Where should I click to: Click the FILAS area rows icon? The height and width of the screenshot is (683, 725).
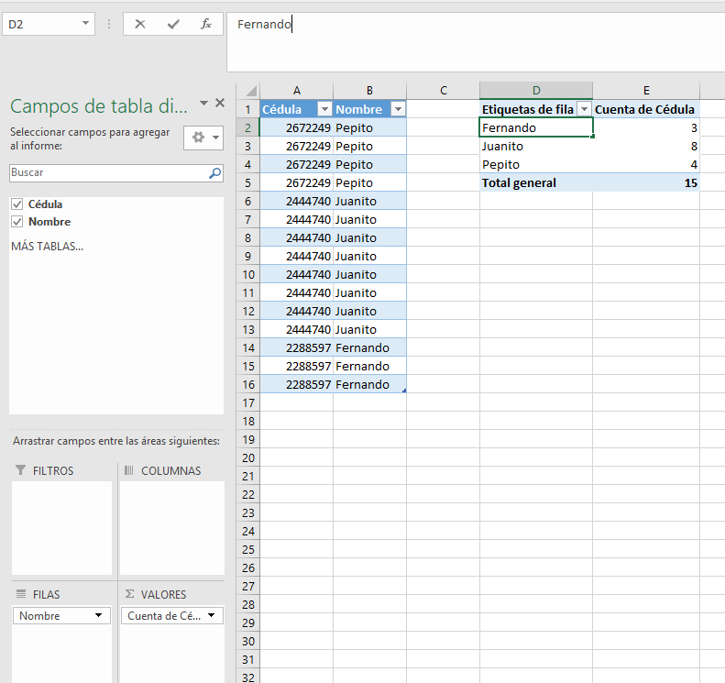(21, 594)
